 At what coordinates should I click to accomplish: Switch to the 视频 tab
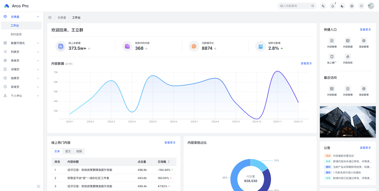click(79, 151)
